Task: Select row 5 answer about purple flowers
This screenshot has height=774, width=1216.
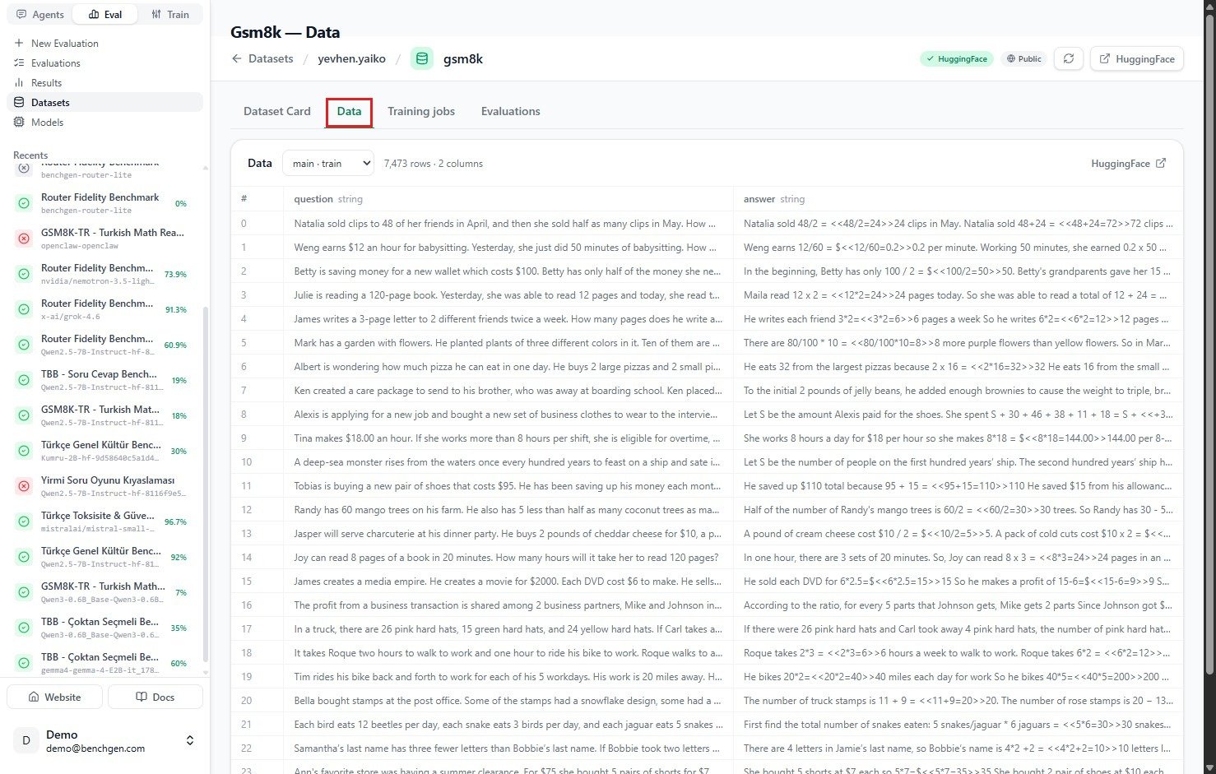Action: click(958, 343)
